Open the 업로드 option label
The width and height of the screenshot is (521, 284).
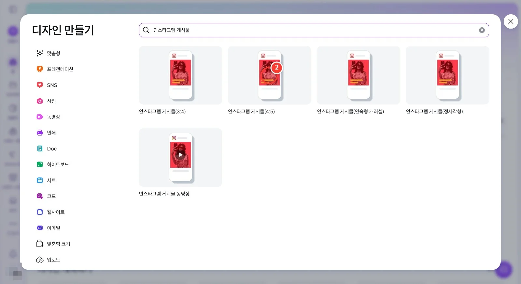[53, 260]
